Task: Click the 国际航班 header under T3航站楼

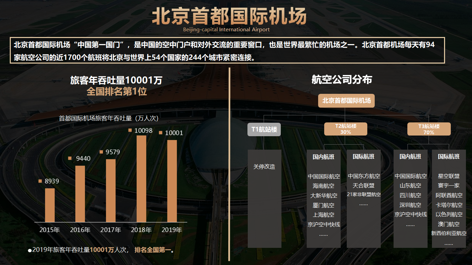Action: (449, 157)
